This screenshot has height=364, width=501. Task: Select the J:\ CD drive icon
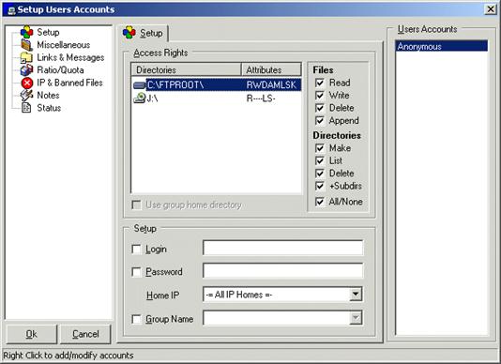coord(140,99)
